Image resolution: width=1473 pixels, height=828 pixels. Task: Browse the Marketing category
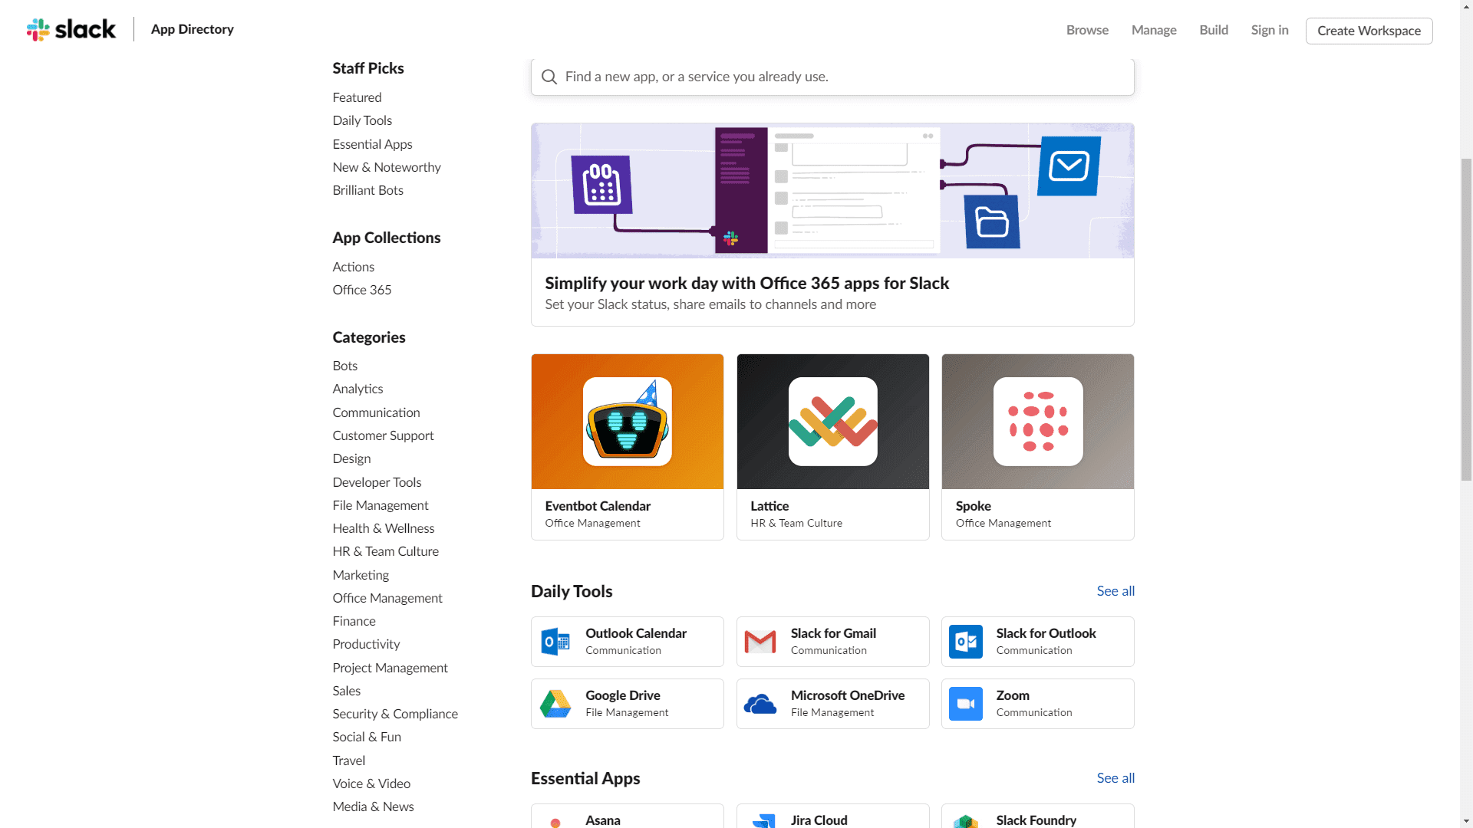pos(361,575)
